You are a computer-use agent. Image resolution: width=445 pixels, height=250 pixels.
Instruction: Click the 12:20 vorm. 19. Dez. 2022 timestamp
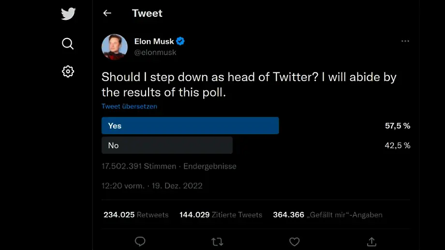tap(152, 186)
